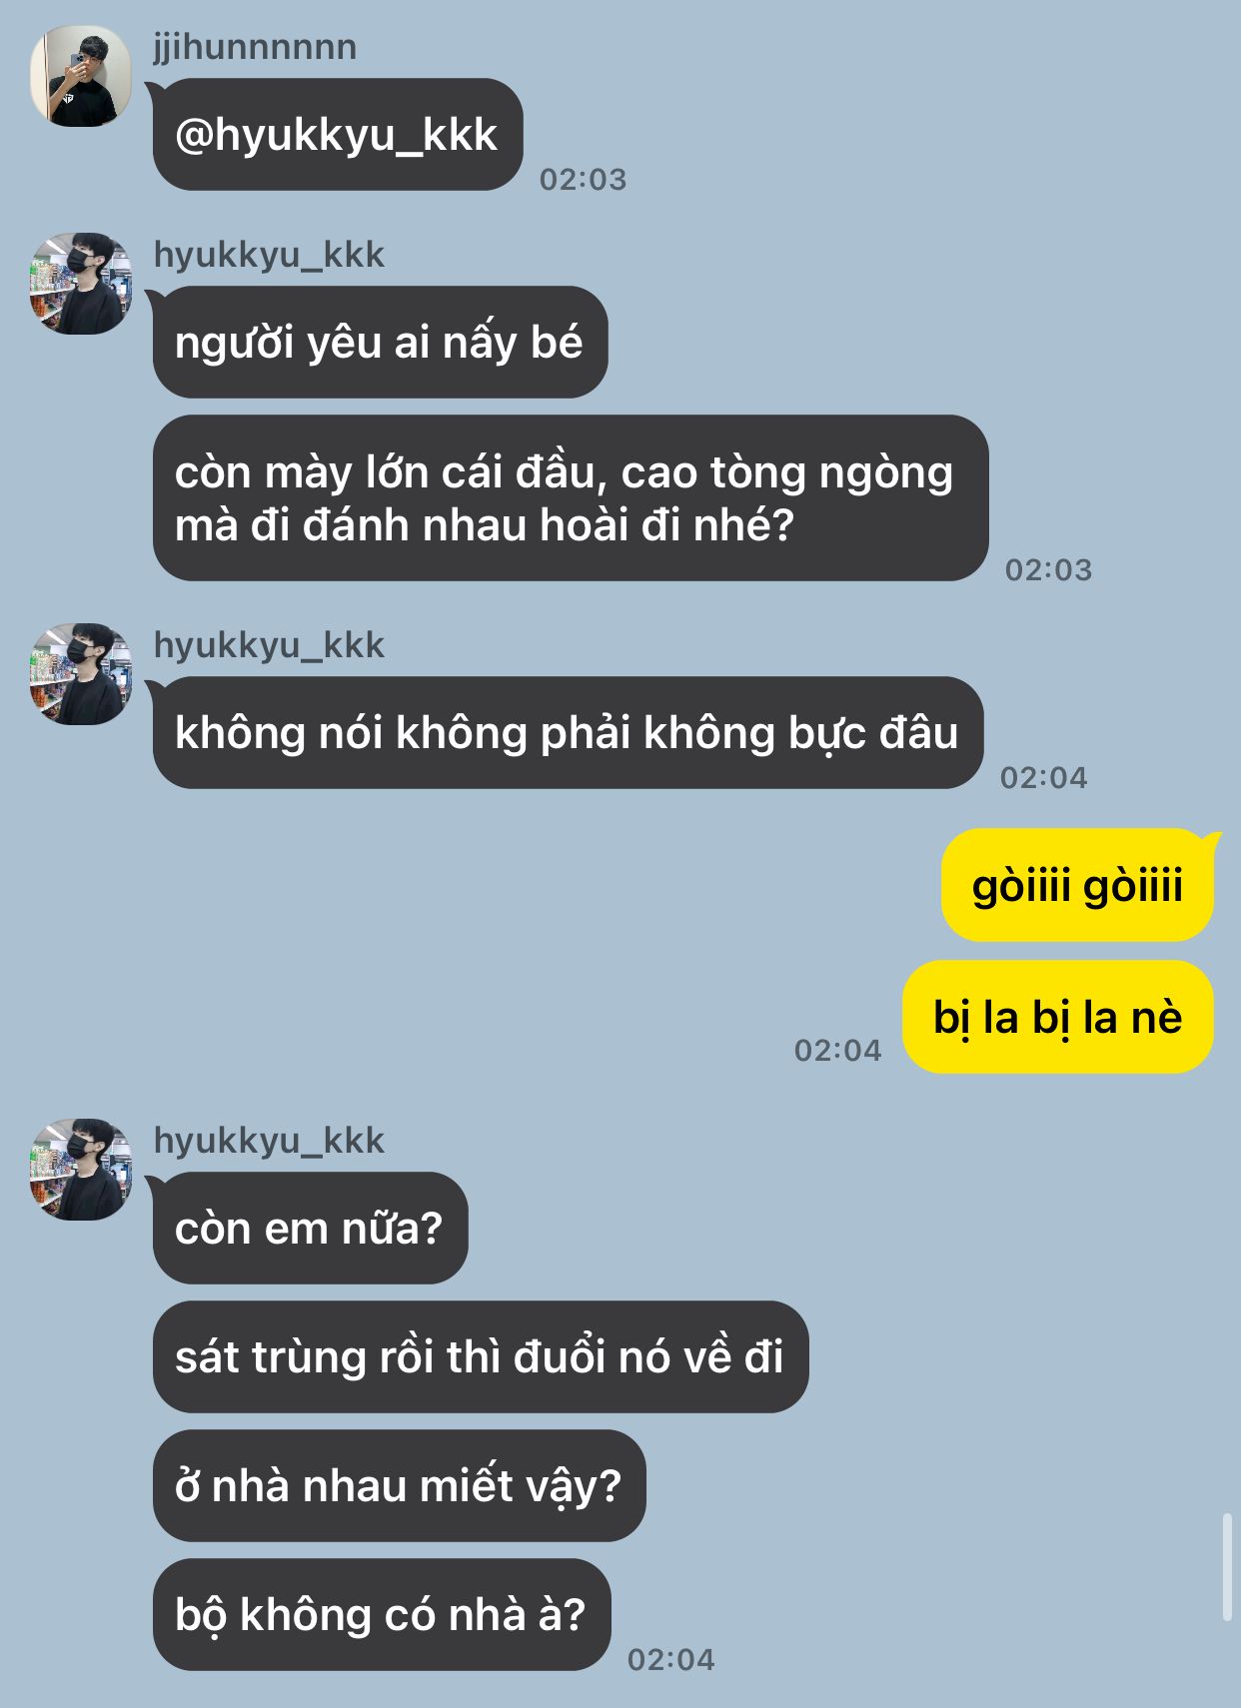
Task: Select the 'còn em nữa?' message bubble
Action: point(310,1229)
